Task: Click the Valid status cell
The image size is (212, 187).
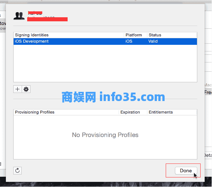Action: click(153, 41)
